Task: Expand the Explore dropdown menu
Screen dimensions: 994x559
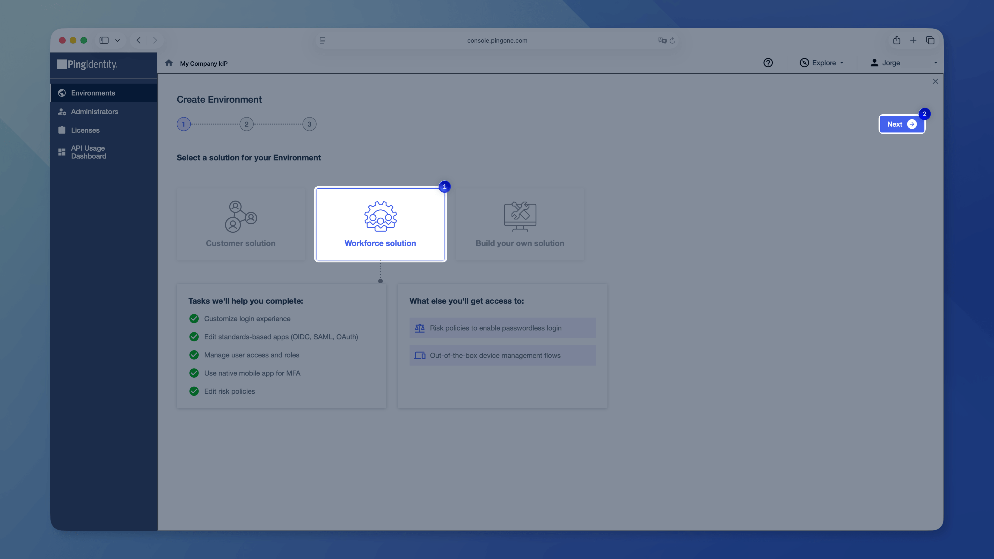Action: (x=822, y=62)
